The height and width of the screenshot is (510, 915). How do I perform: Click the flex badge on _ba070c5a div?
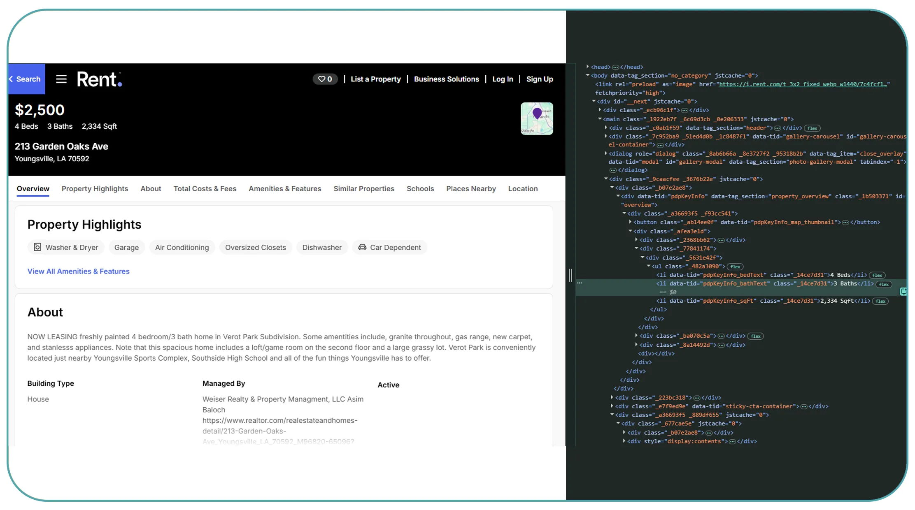[755, 336]
